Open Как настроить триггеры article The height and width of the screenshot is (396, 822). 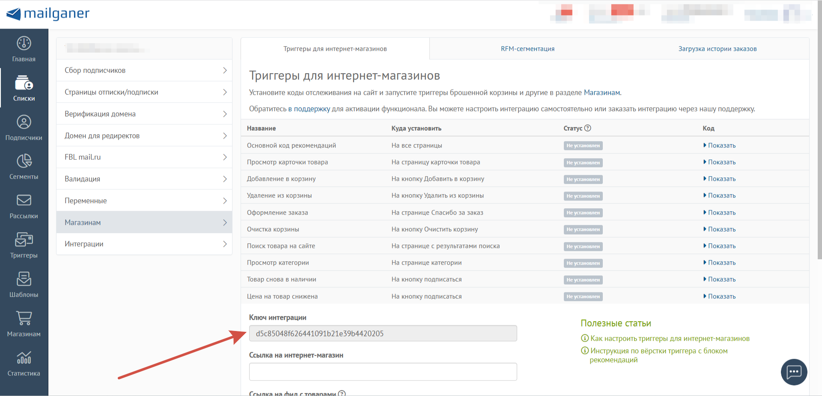click(670, 338)
